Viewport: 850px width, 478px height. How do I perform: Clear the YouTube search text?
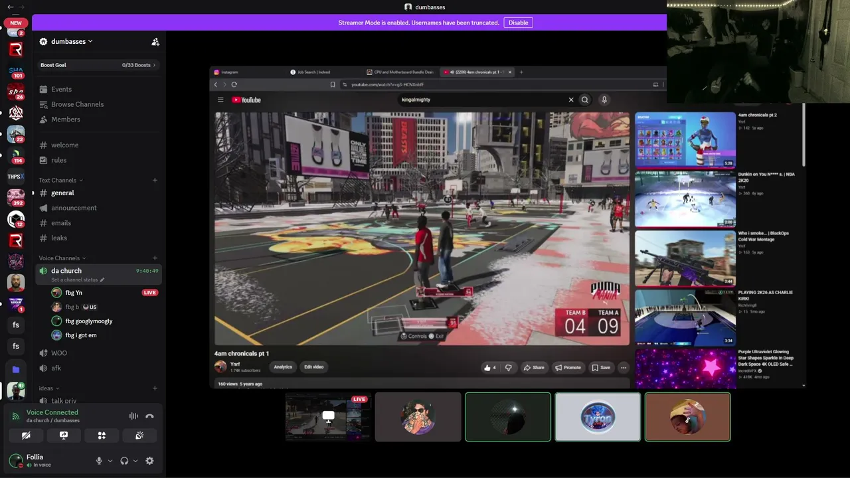570,100
